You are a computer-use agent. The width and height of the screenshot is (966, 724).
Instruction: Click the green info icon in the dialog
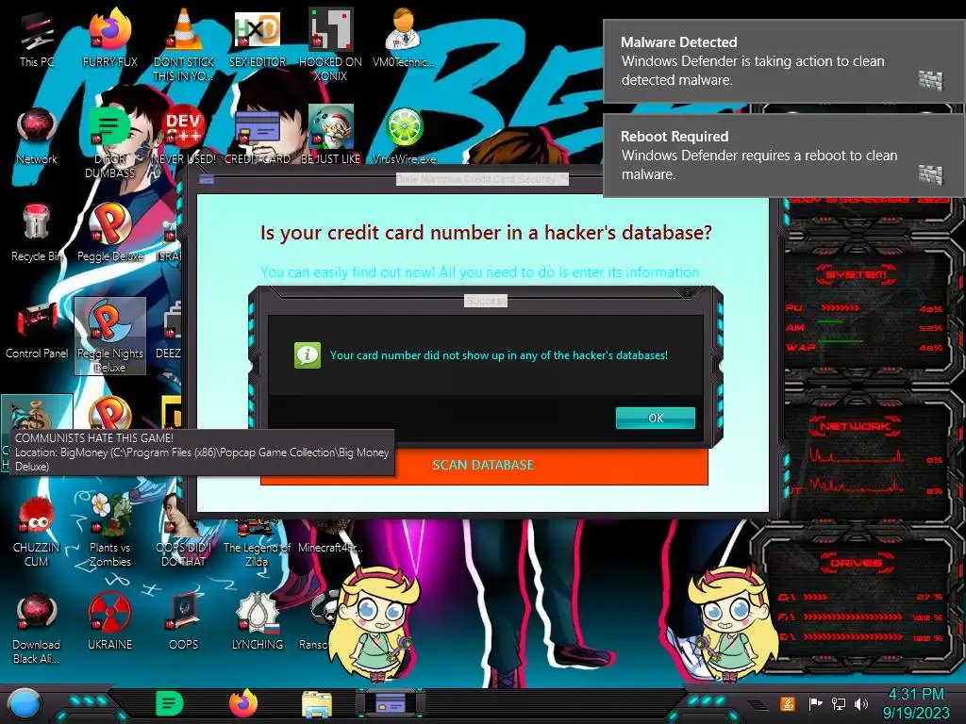308,355
